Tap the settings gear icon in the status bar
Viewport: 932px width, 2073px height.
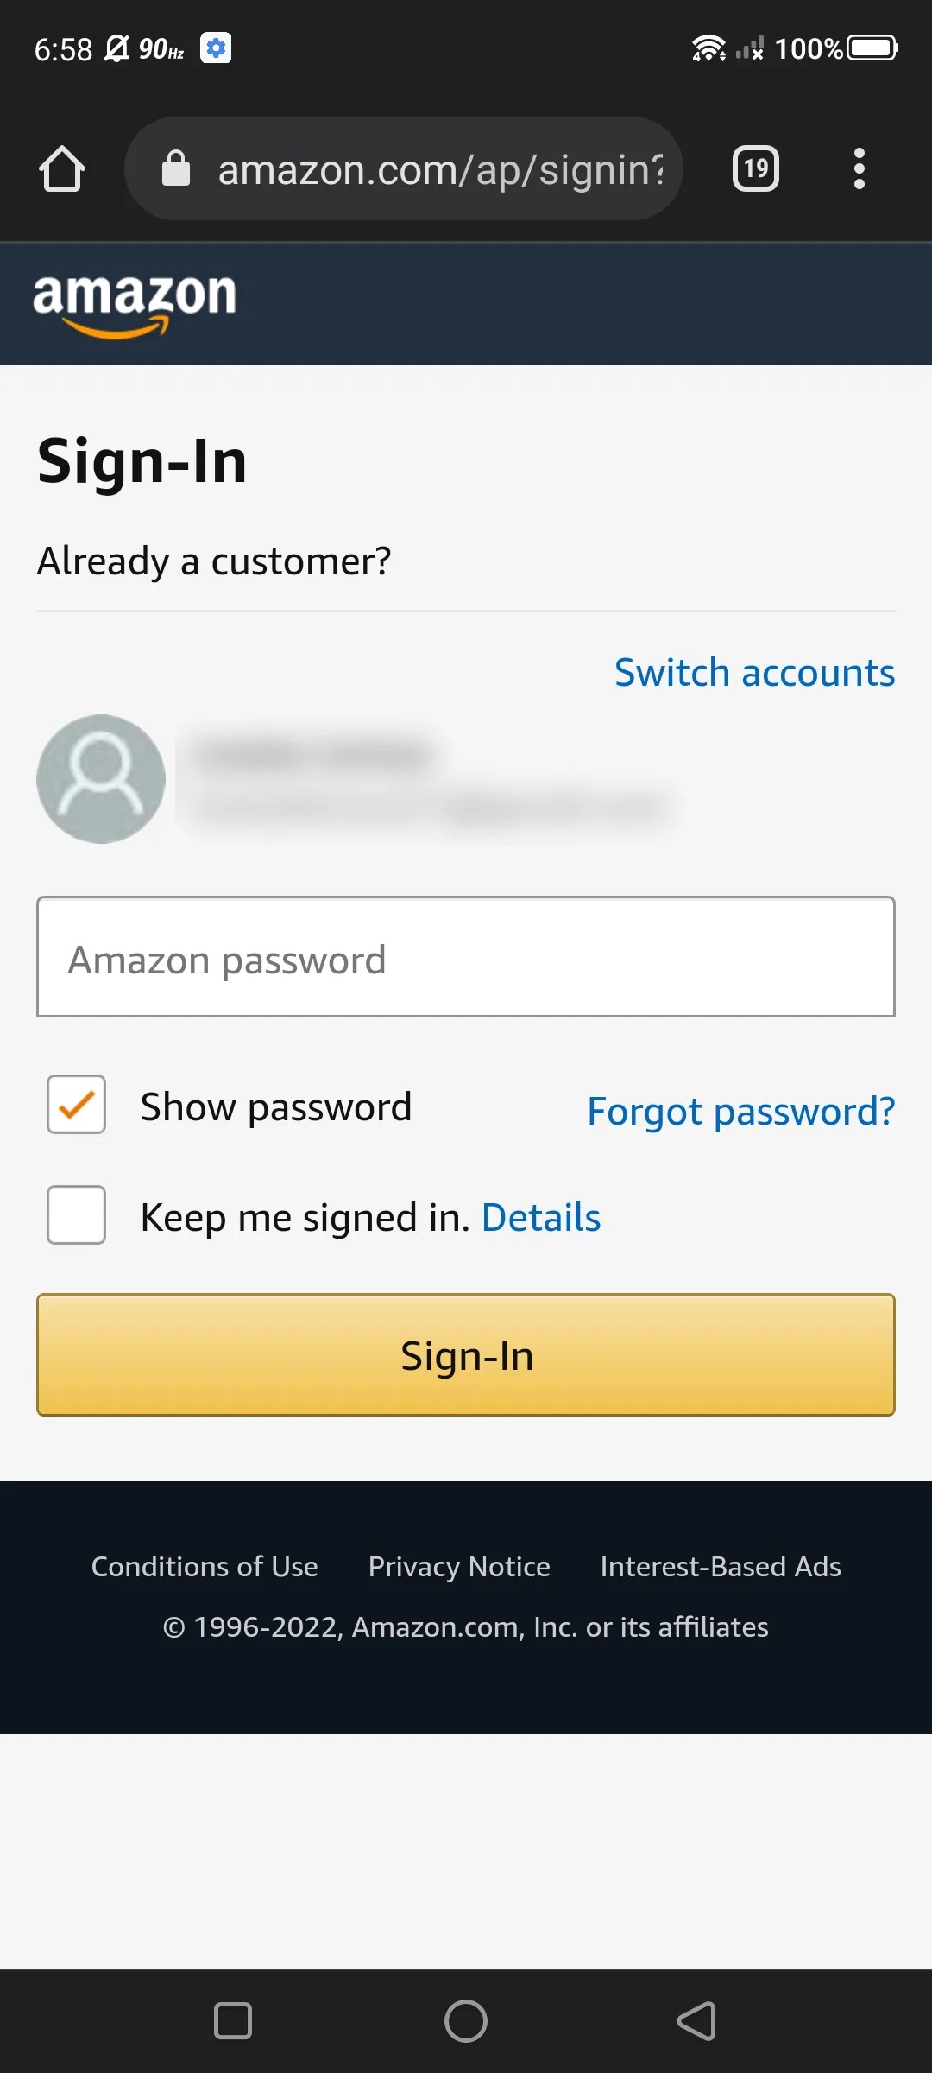[x=215, y=48]
